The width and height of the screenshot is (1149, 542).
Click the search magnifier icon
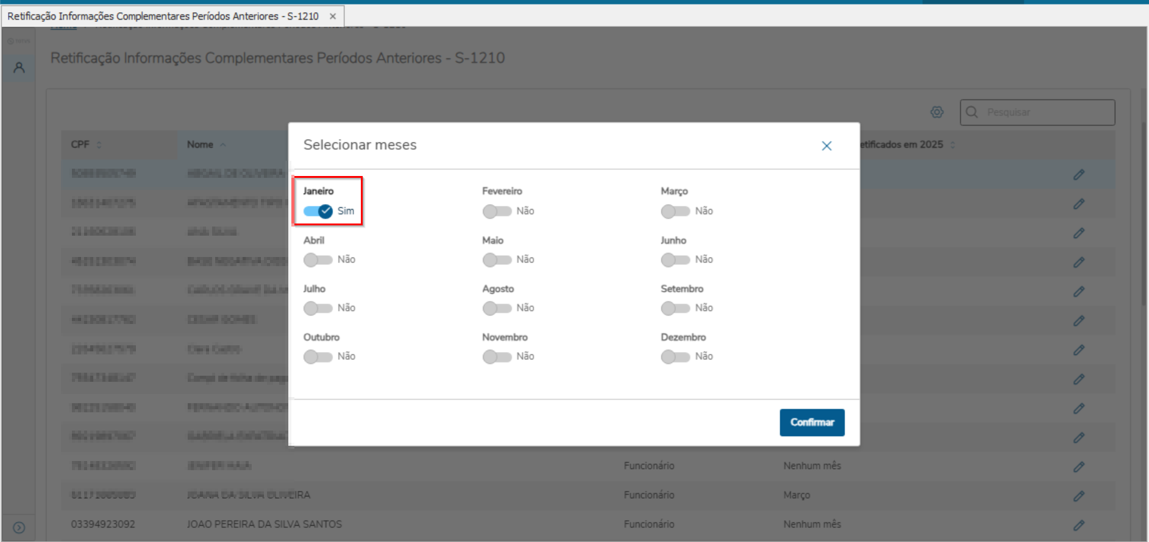(972, 112)
